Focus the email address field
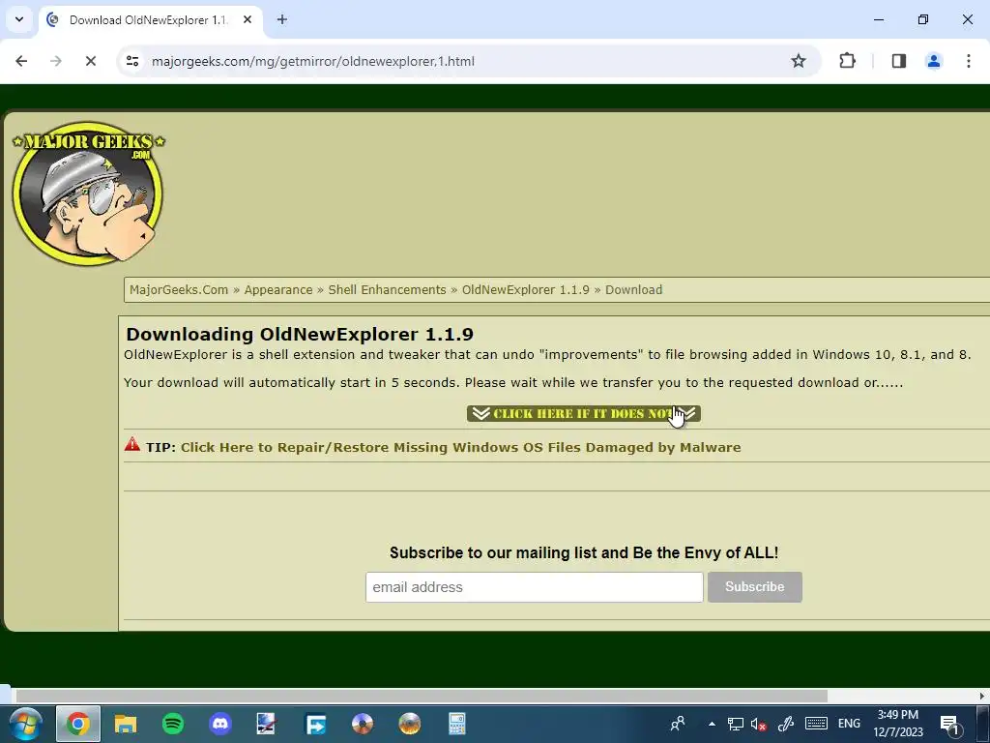 coord(534,587)
